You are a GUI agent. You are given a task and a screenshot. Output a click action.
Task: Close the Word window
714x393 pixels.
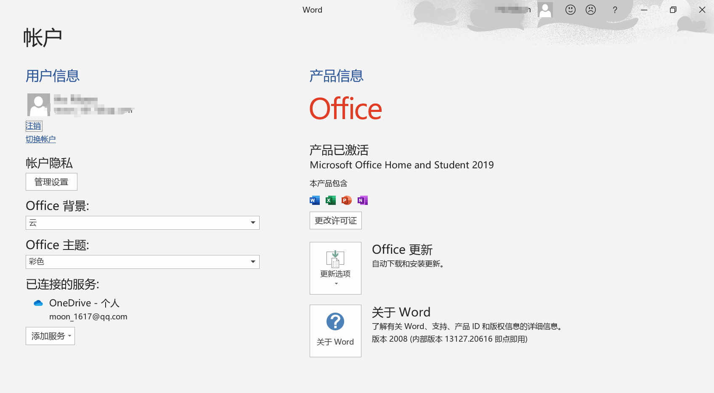coord(702,10)
